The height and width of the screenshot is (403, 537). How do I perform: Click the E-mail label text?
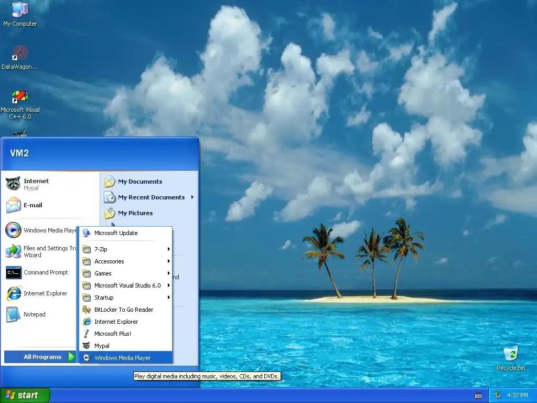[33, 205]
